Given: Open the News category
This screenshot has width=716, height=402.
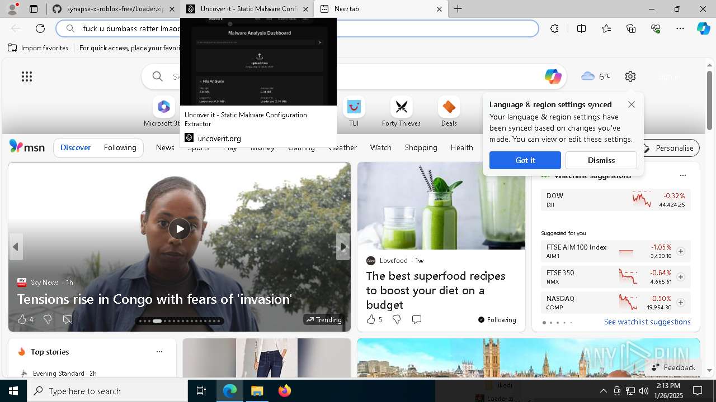Looking at the screenshot, I should click(165, 147).
